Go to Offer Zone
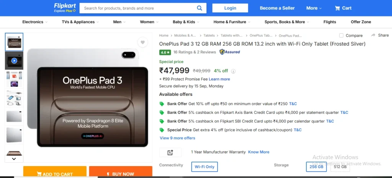Screen dimensions: 392x178 tap(361, 22)
